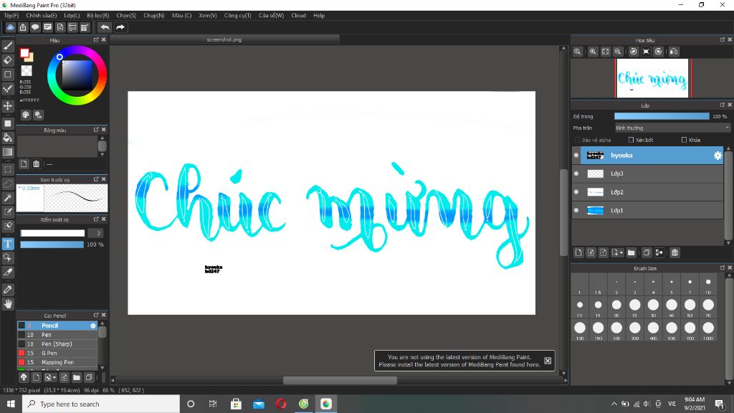Select the Brush tool in the left toolbar
Screen dimensions: 734x413
tap(8, 46)
